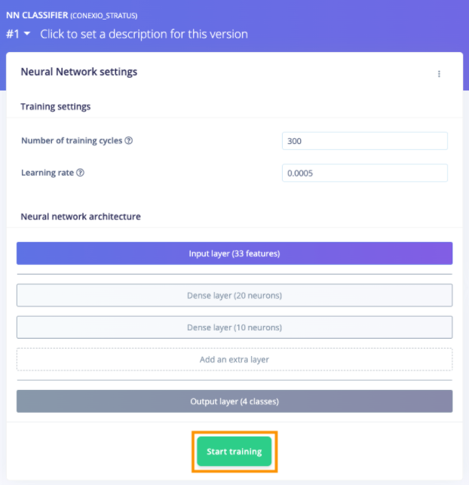The image size is (469, 485).
Task: Click the Number of training cycles label
Action: click(72, 141)
